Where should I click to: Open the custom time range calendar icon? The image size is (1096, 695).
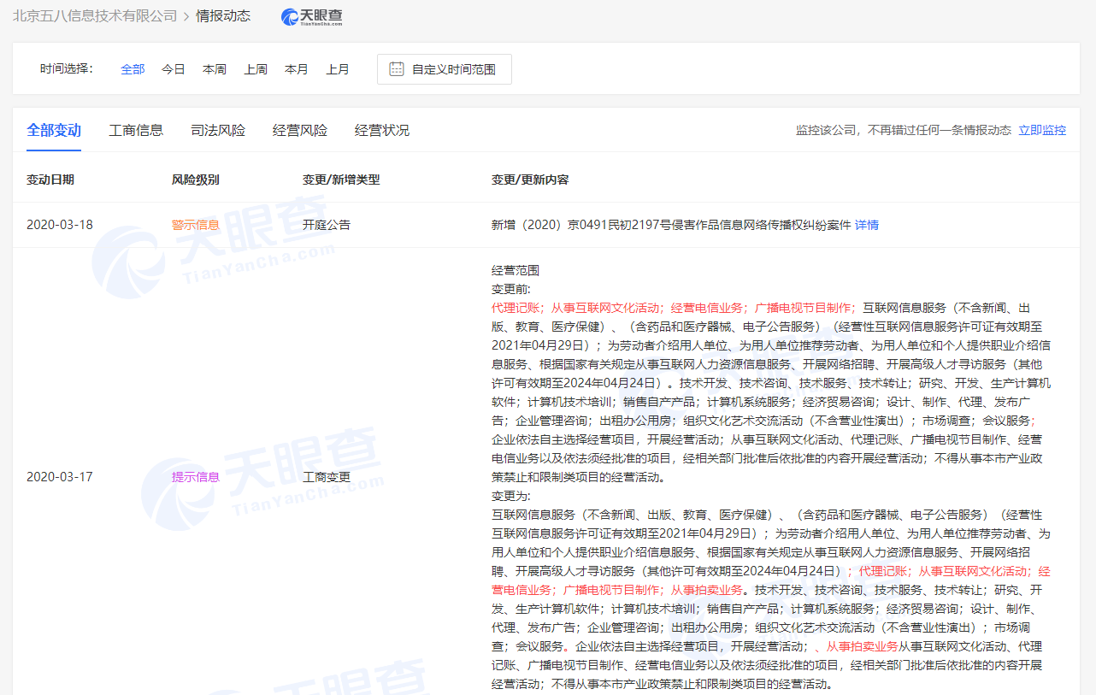[x=397, y=69]
